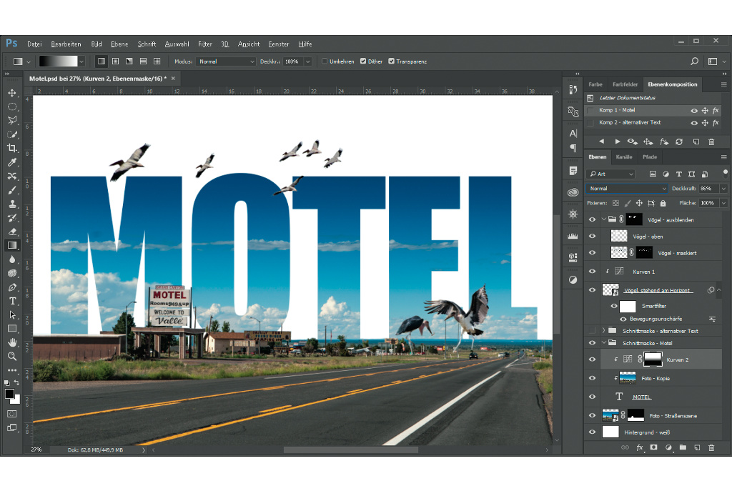The image size is (732, 491).
Task: Click the foreground color swatch
Action: click(x=9, y=393)
